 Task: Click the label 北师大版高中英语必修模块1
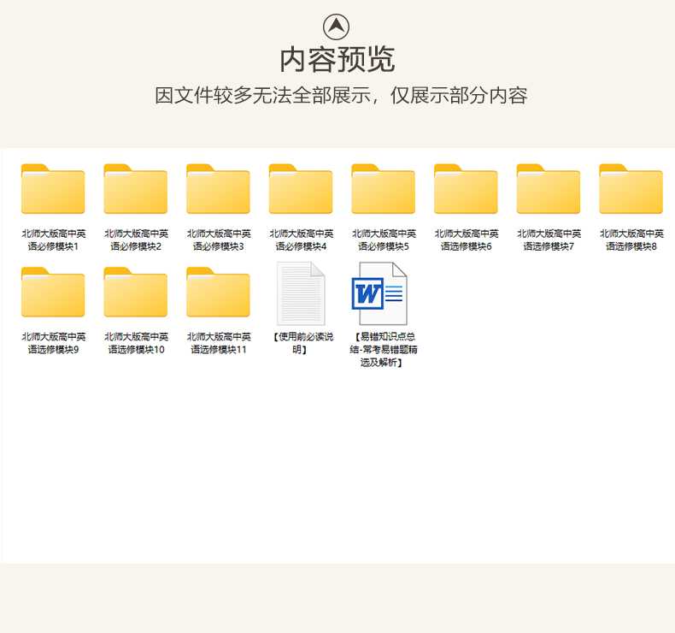click(x=53, y=240)
